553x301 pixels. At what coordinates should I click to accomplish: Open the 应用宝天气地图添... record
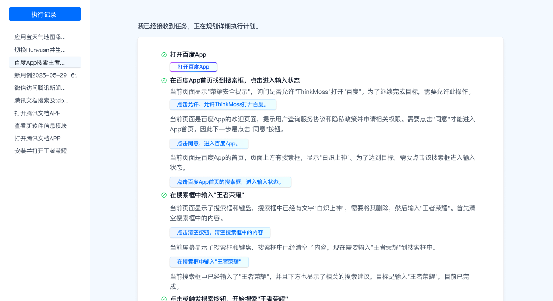coord(40,37)
